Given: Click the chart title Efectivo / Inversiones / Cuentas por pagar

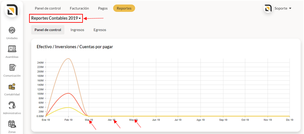Looking at the screenshot, I should pos(75,47).
